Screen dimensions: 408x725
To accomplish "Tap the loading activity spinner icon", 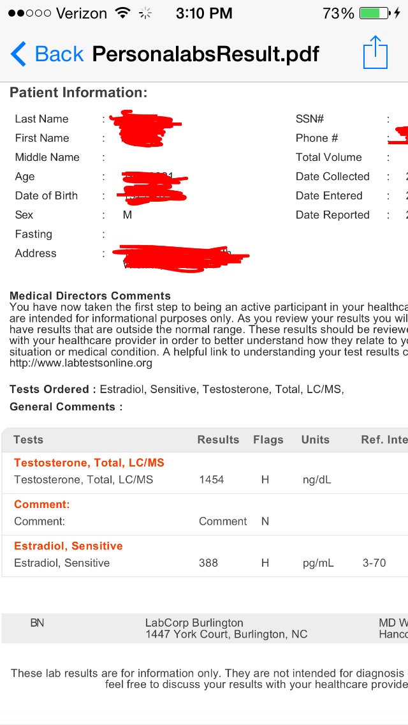I will [145, 13].
